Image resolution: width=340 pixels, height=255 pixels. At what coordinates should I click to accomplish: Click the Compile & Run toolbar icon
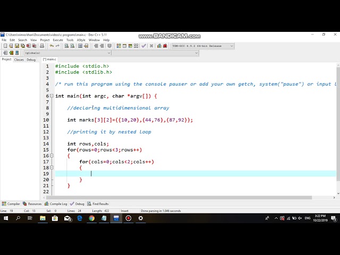130,46
